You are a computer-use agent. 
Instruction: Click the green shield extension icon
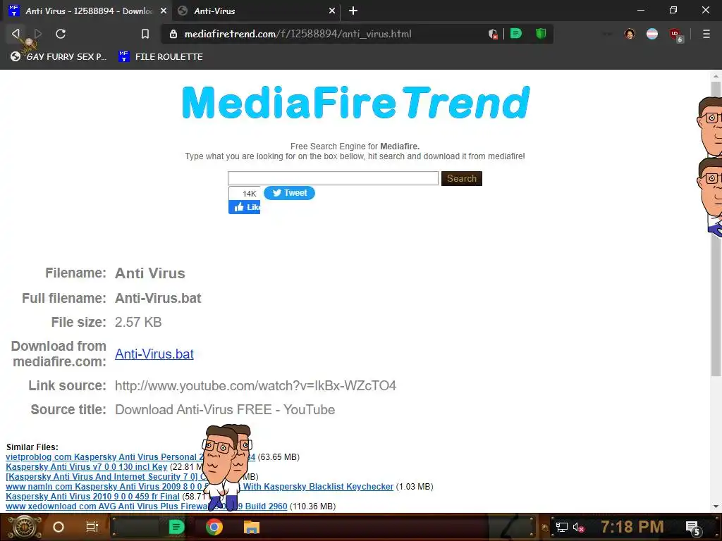(x=541, y=34)
